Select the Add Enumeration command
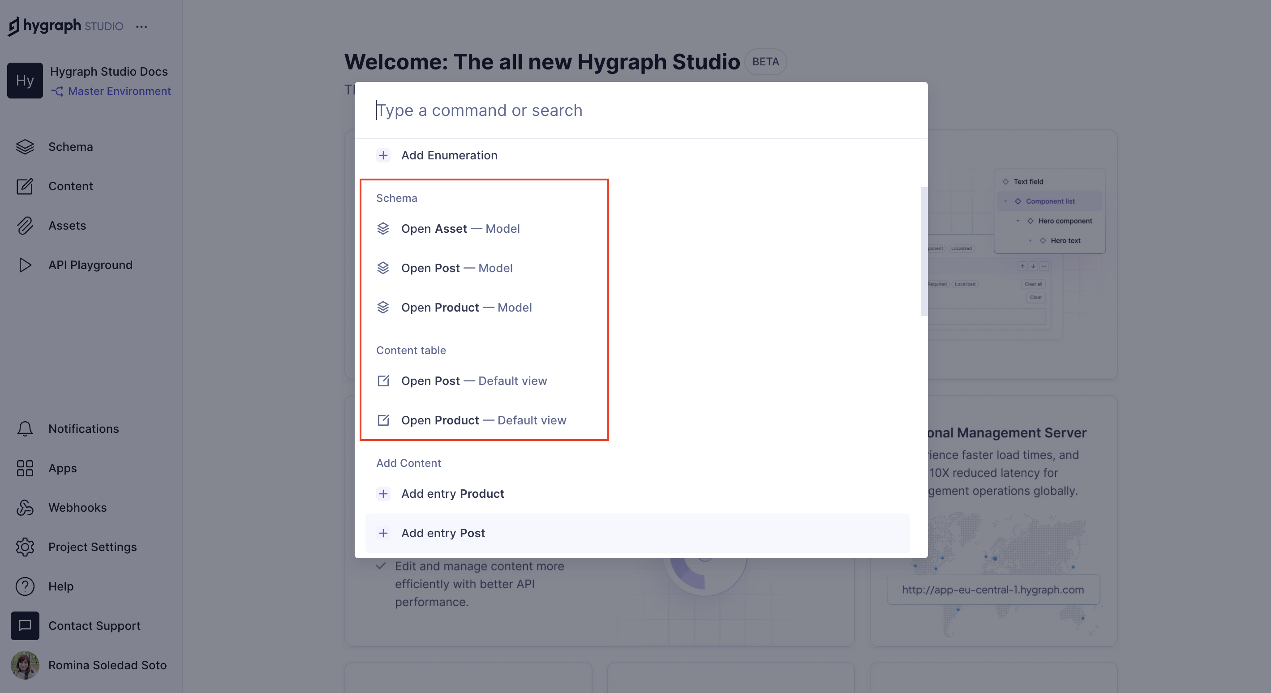The width and height of the screenshot is (1271, 693). click(637, 155)
